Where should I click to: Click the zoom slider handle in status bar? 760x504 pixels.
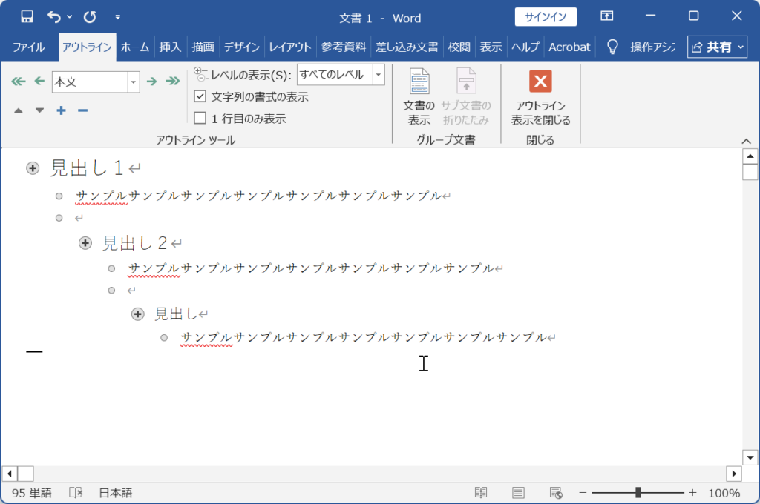coord(638,493)
